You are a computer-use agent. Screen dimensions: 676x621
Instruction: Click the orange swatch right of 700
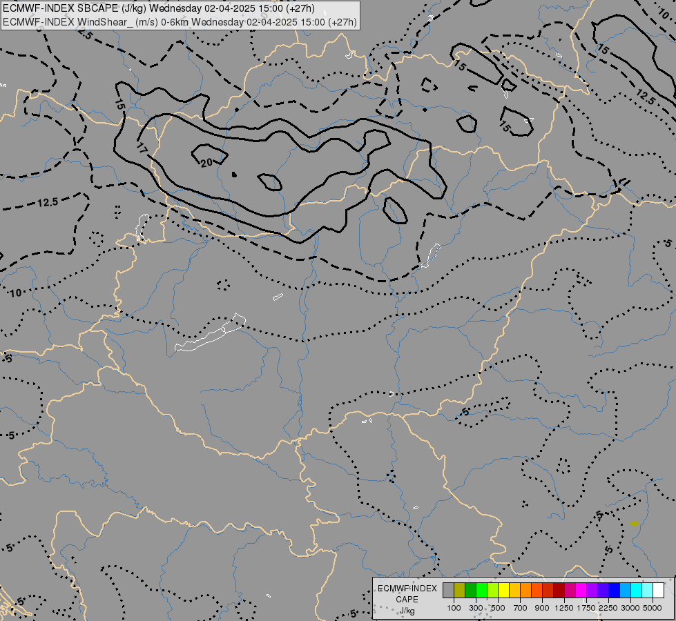click(526, 591)
